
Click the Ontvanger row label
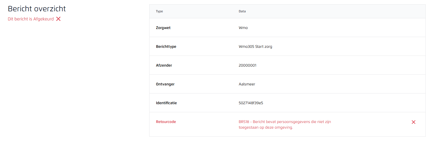point(165,84)
